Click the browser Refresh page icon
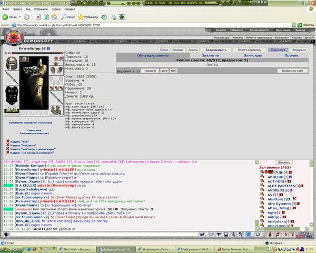The image size is (316, 253). (46, 17)
